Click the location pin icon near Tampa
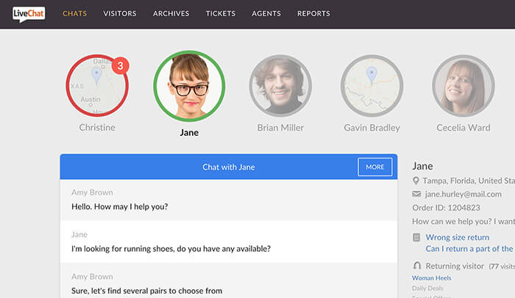Image resolution: width=515 pixels, height=298 pixels. 416,181
